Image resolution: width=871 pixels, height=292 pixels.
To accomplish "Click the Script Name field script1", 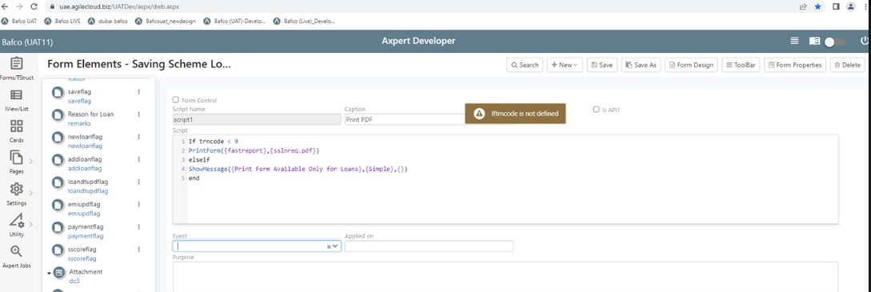I will (257, 118).
